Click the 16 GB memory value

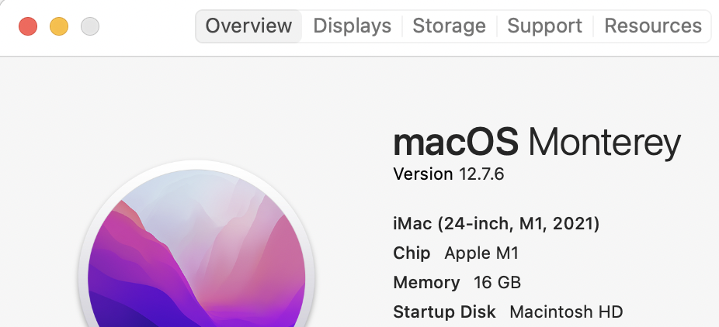coord(497,282)
